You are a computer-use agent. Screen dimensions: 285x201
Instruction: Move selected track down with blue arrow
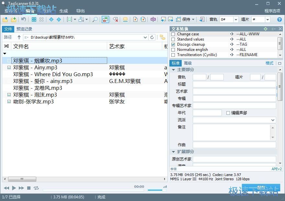(51, 19)
